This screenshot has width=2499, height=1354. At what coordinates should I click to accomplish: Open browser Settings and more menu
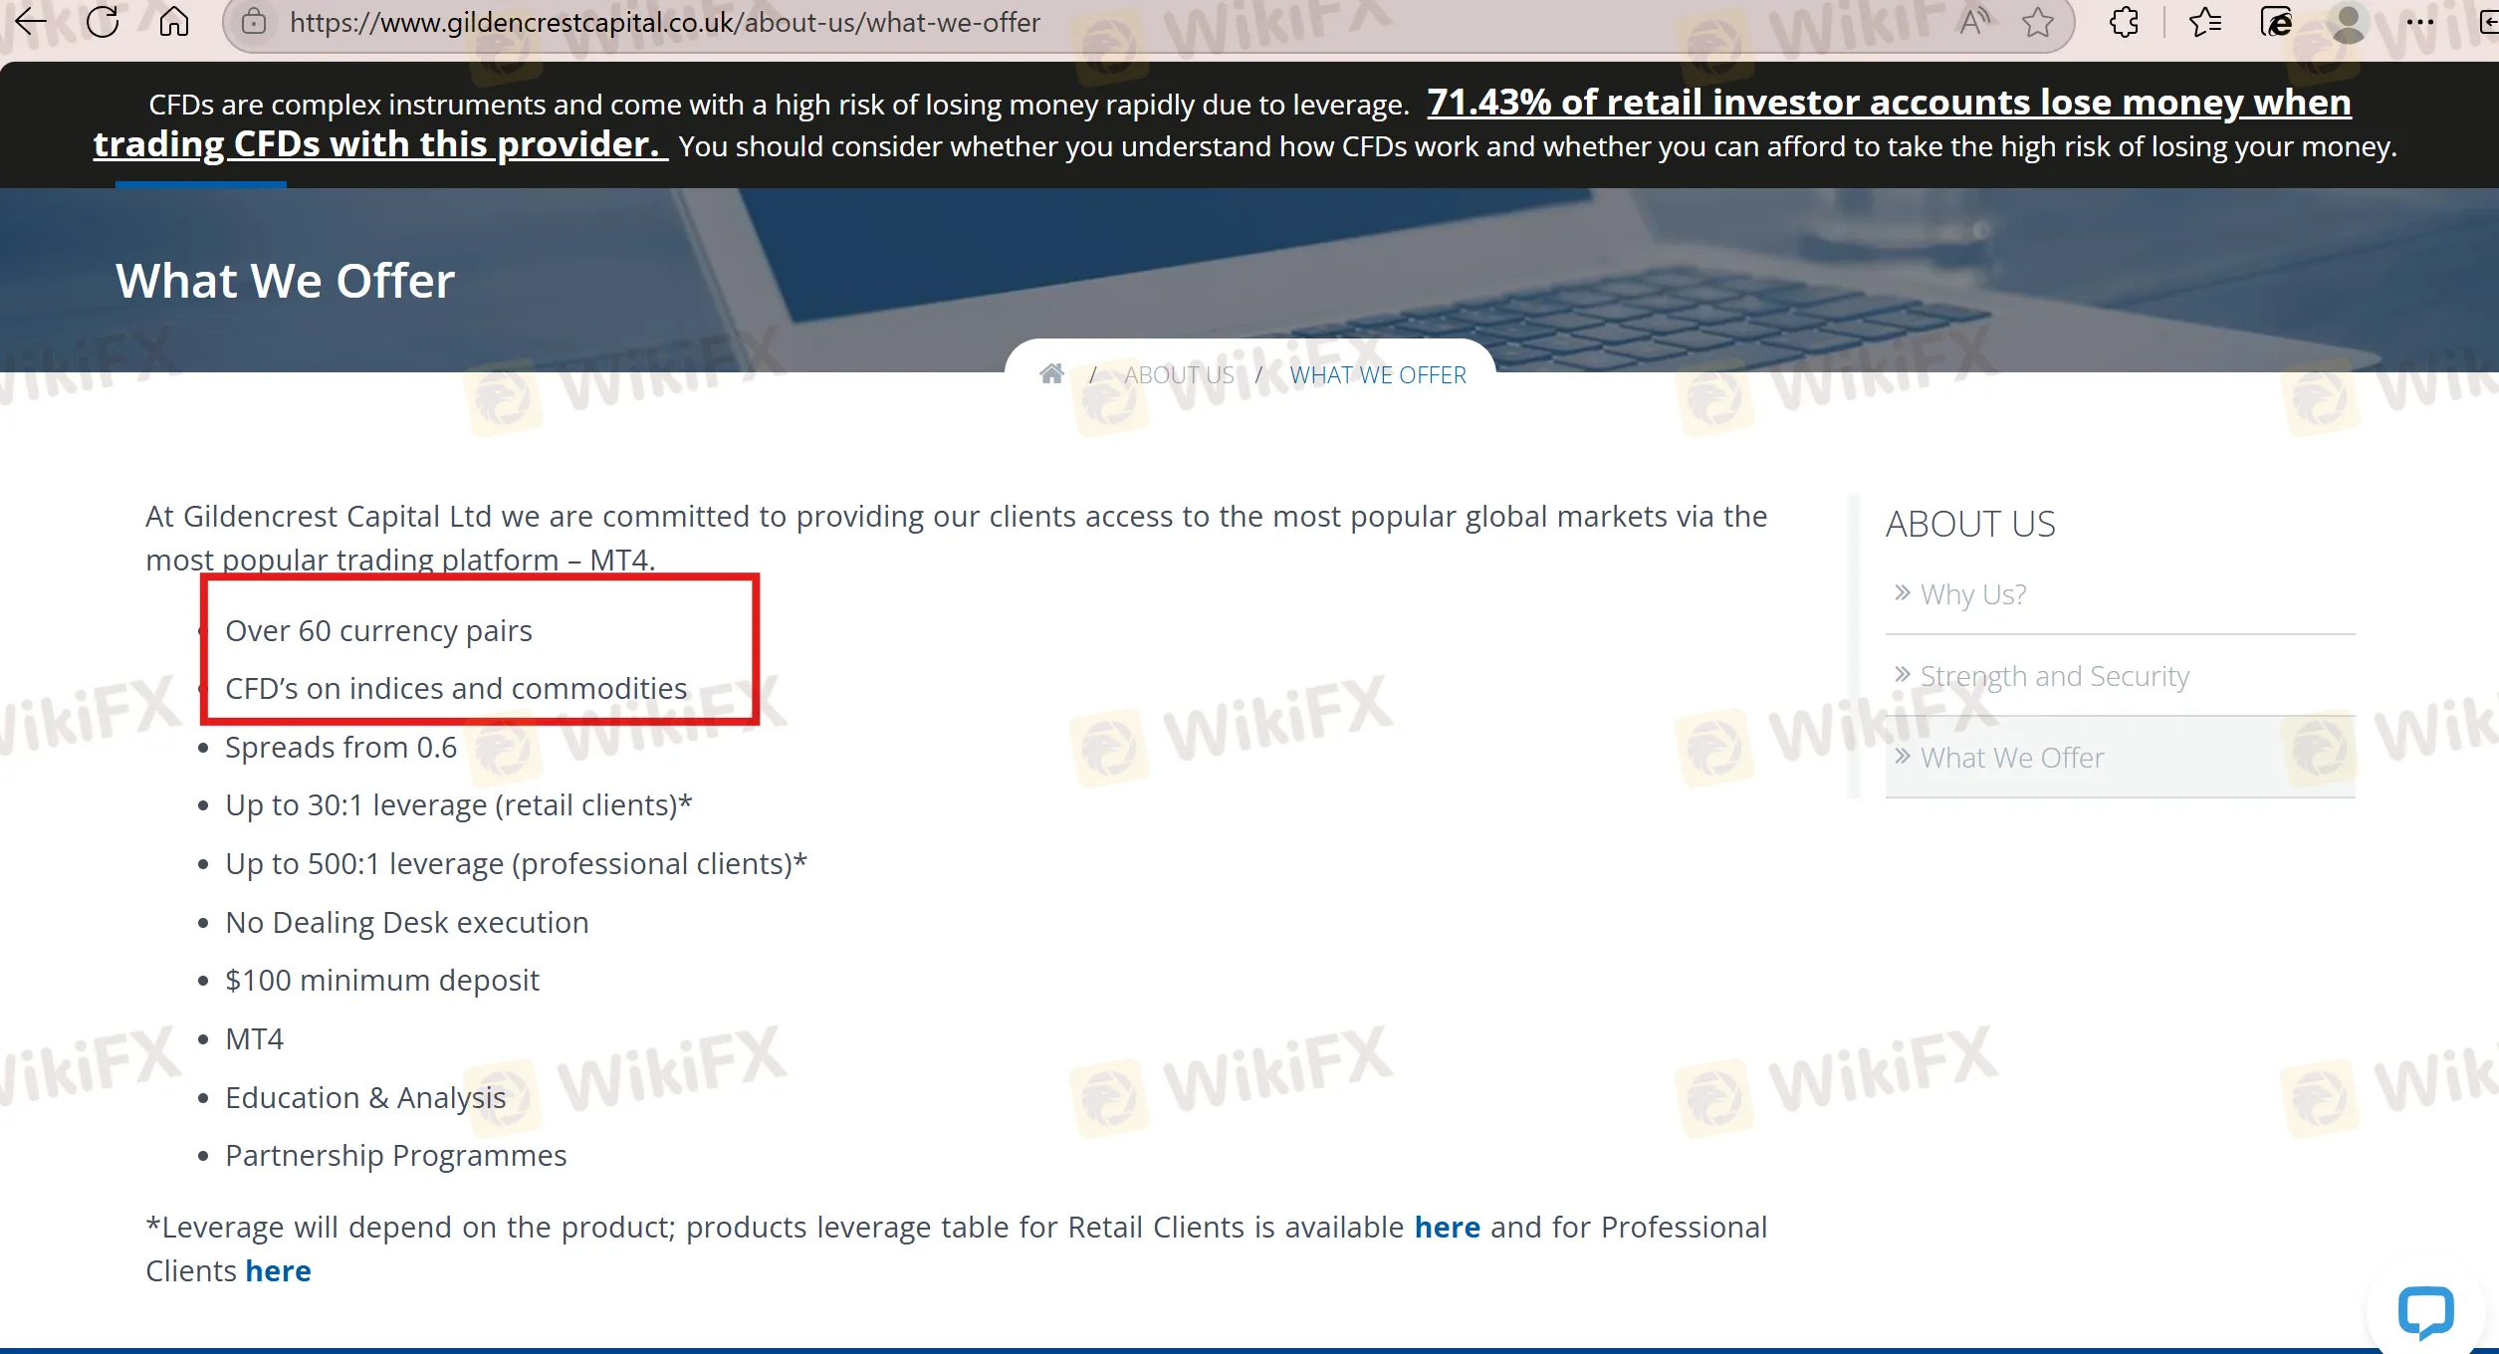coord(2419,22)
